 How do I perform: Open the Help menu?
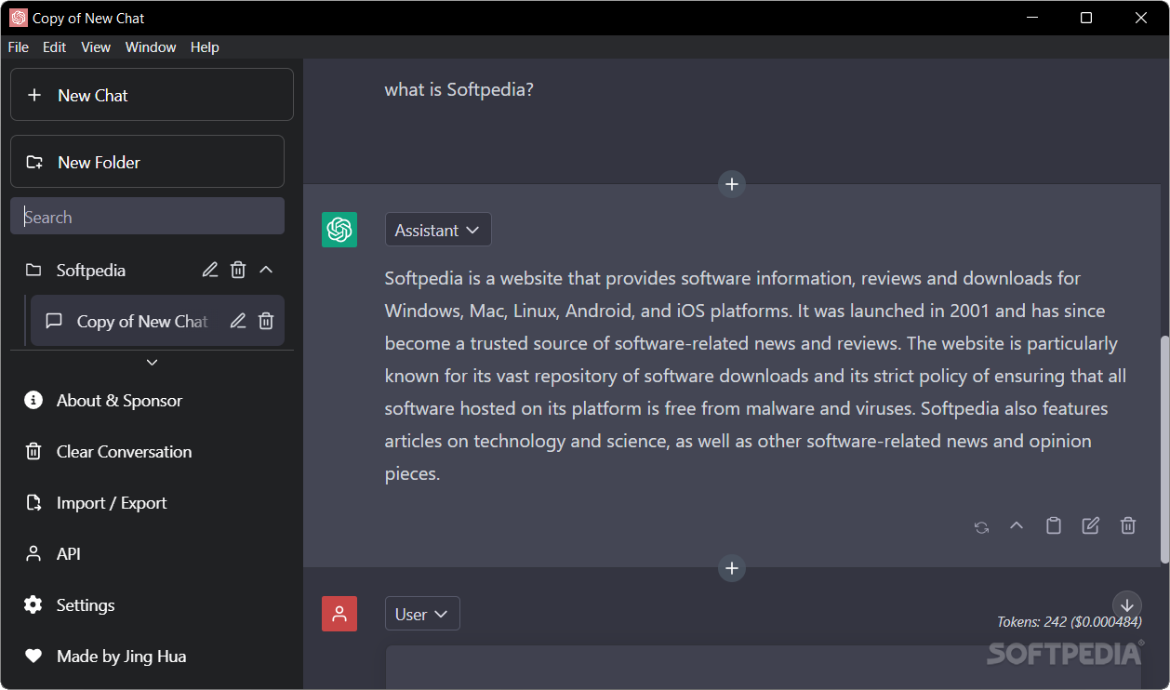tap(205, 47)
